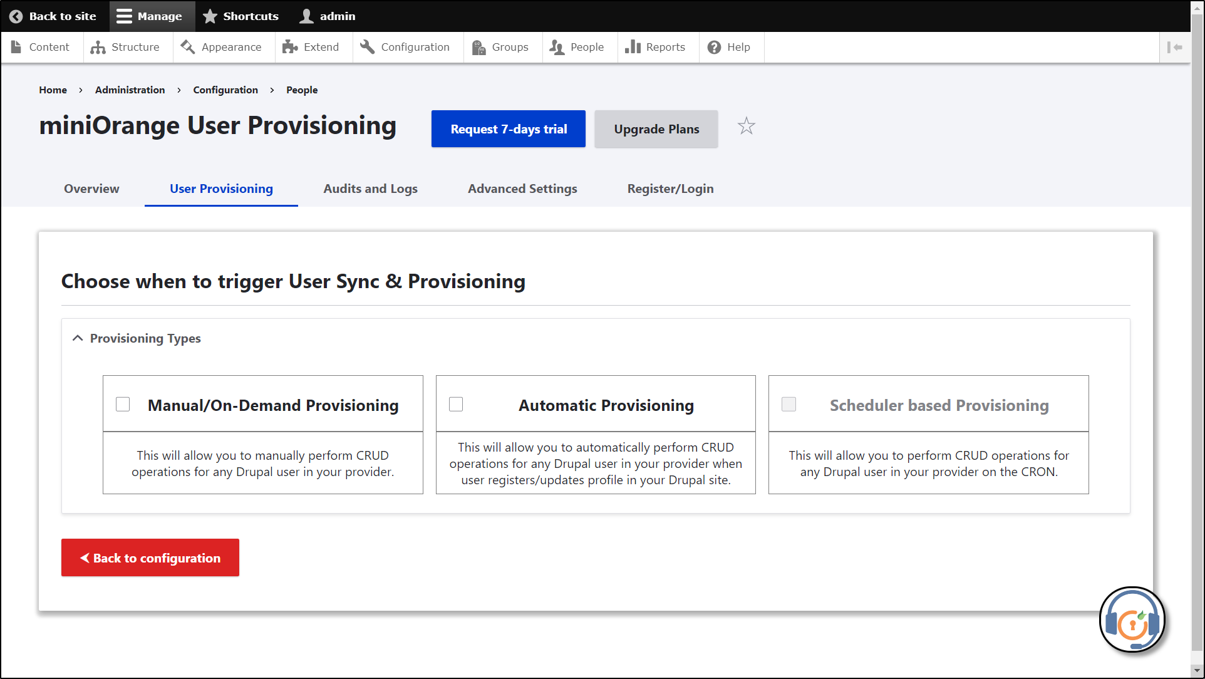Click the Content page icon
The width and height of the screenshot is (1205, 679).
(16, 47)
